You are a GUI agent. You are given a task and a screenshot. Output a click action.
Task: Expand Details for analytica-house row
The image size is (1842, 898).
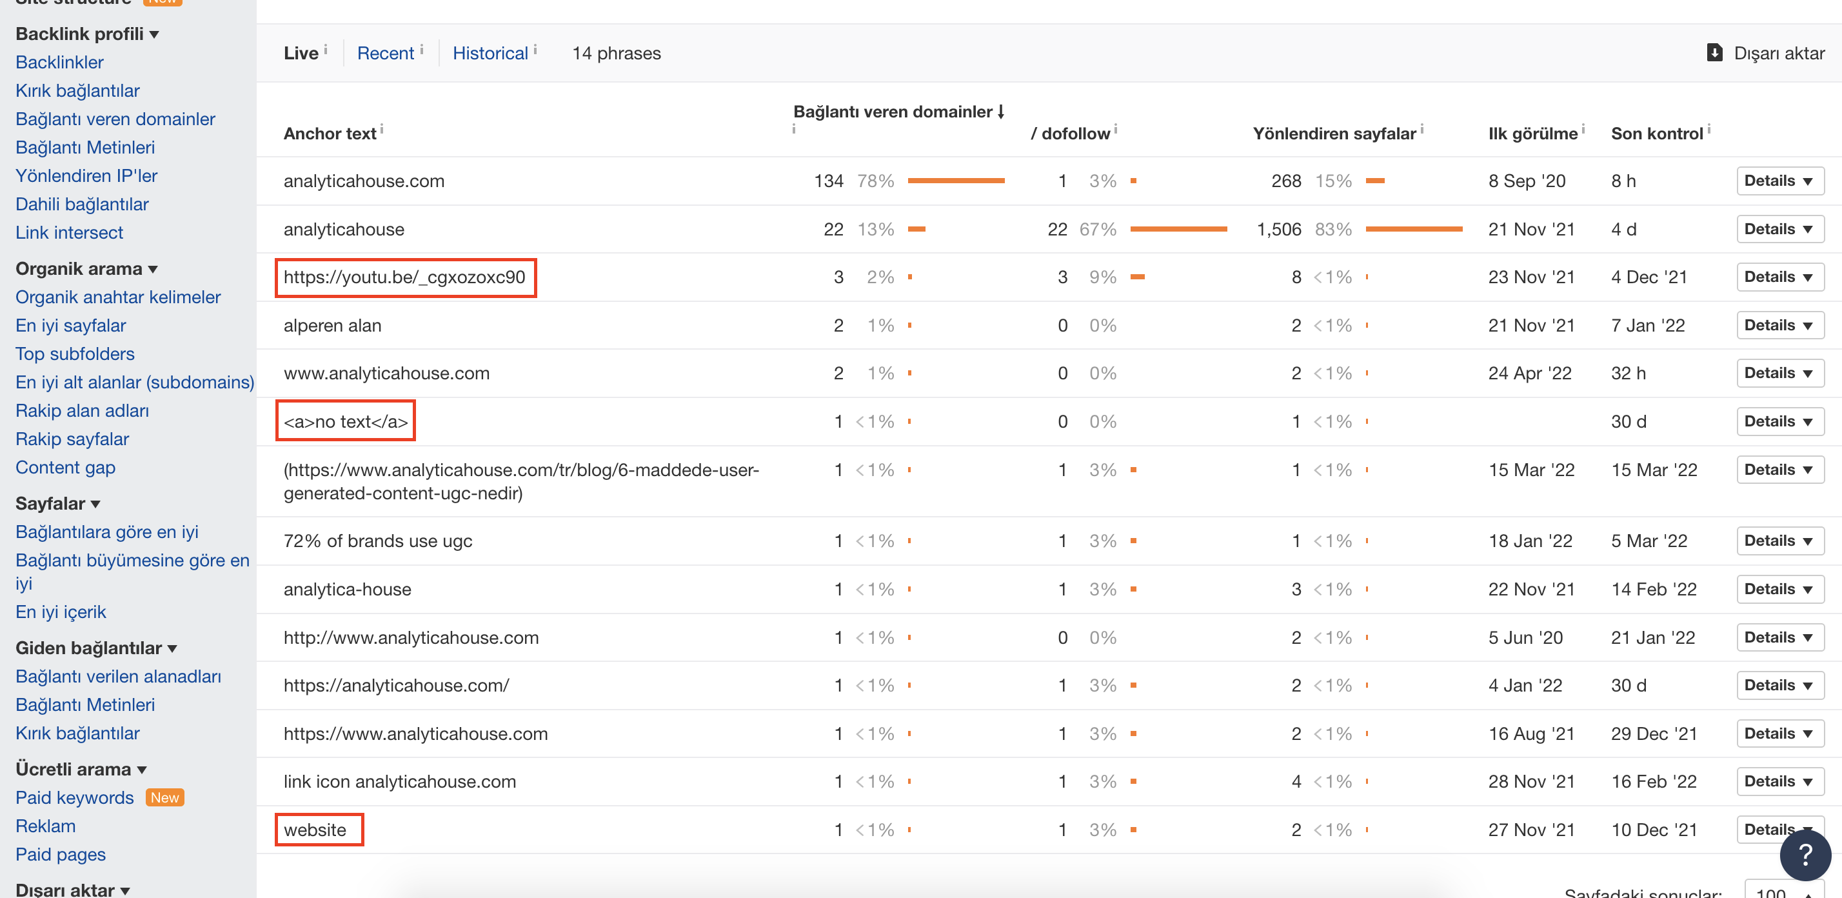1780,589
